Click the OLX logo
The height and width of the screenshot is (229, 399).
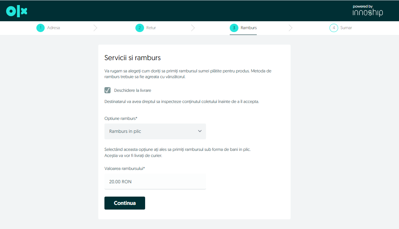(17, 11)
